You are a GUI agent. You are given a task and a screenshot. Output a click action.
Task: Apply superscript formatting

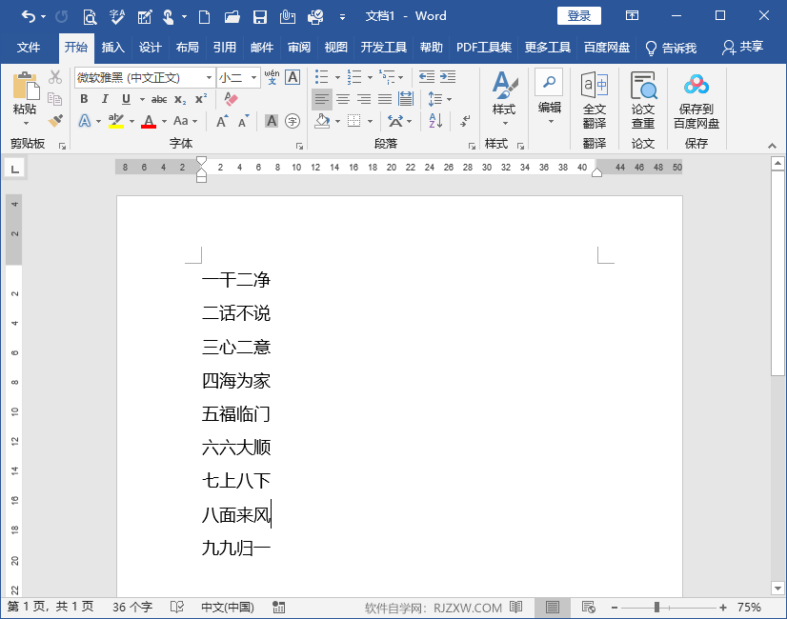click(199, 99)
